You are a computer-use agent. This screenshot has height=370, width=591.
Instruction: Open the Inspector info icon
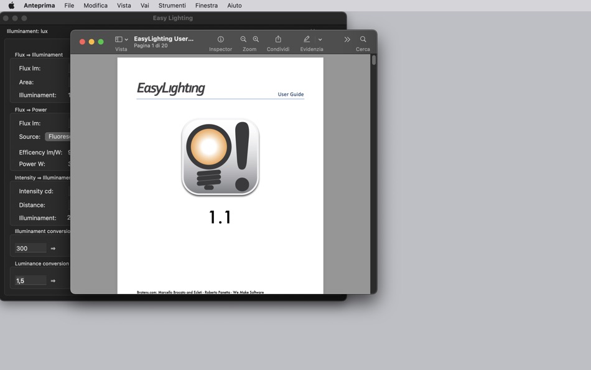coord(220,39)
